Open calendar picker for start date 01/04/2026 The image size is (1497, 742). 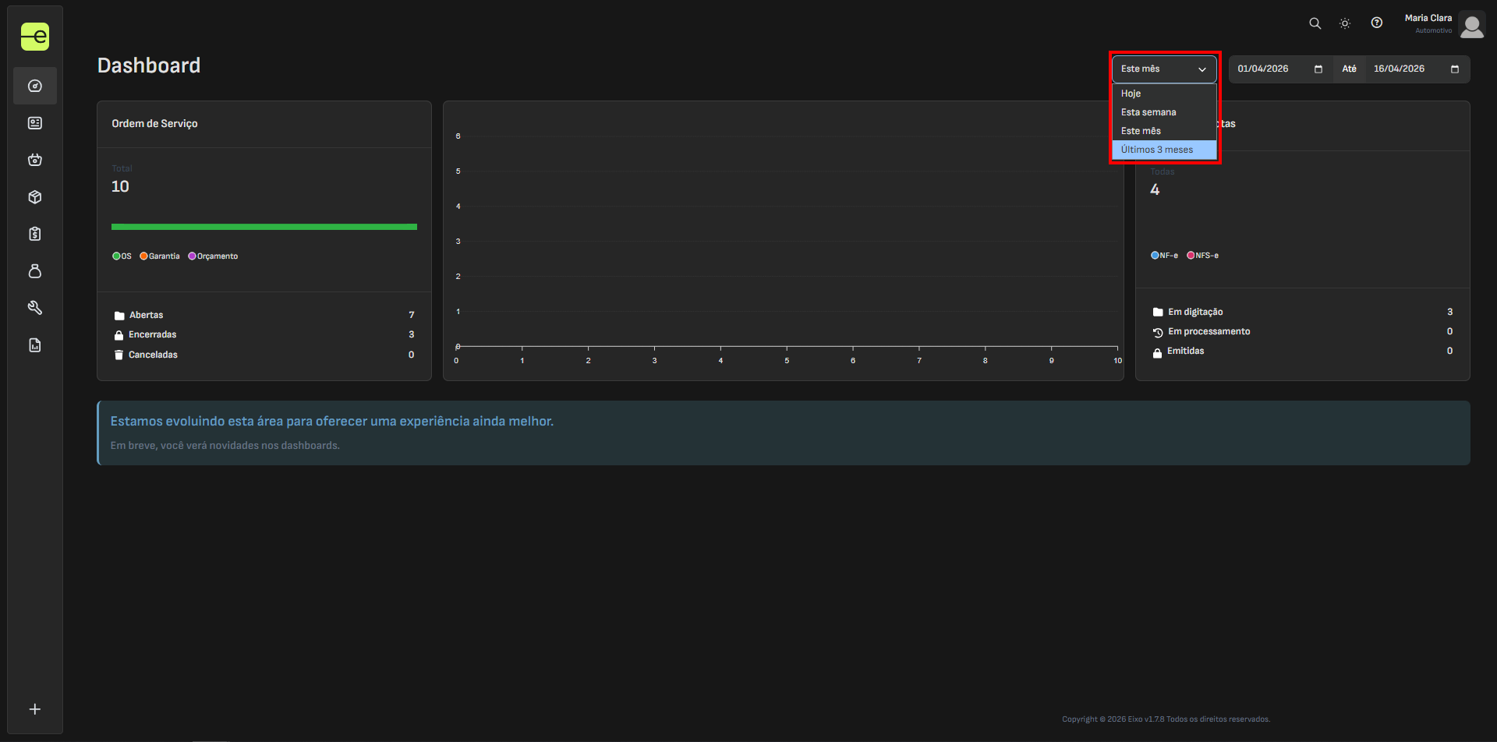(x=1318, y=69)
